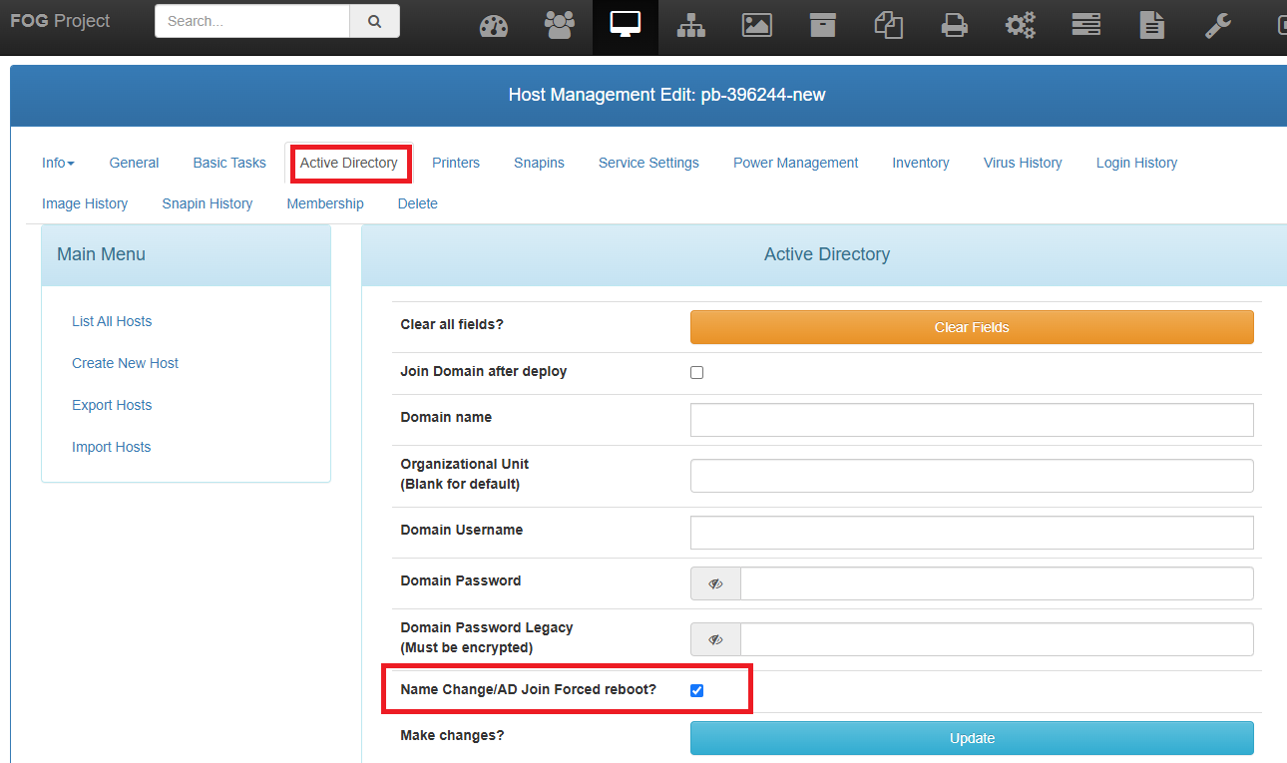Image resolution: width=1287 pixels, height=763 pixels.
Task: Open the Dashboard gauge icon
Action: coord(494,26)
